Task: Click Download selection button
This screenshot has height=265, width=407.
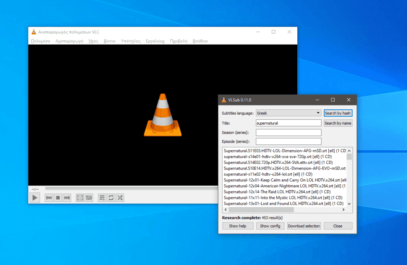Action: coord(304,226)
